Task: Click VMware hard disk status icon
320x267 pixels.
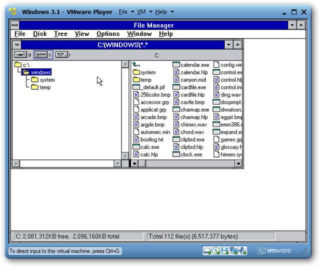Action: [207, 251]
